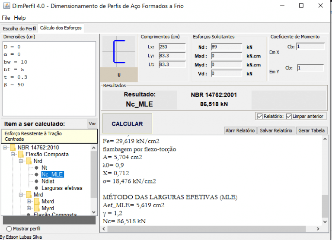Click the Mxd moment input field
332x240 pixels.
[x=227, y=56]
